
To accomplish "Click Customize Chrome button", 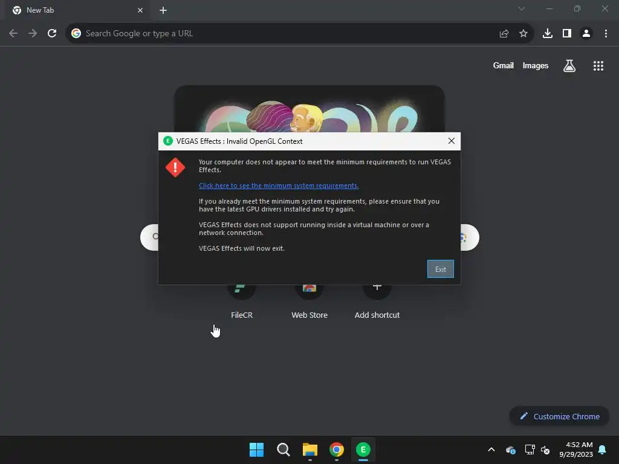I will pyautogui.click(x=559, y=416).
